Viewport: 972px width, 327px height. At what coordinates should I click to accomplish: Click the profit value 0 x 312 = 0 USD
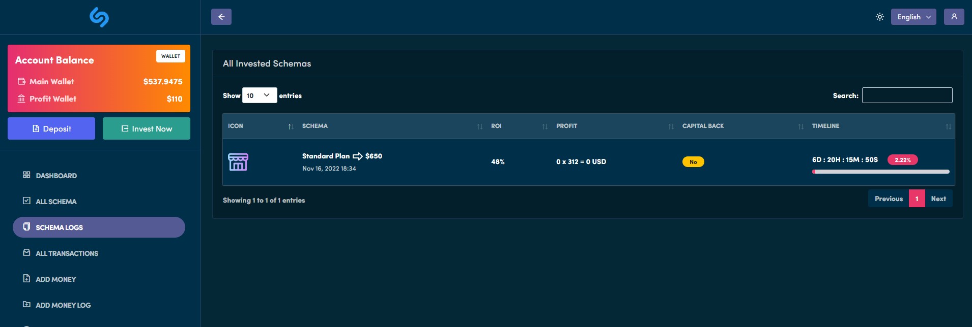[581, 161]
